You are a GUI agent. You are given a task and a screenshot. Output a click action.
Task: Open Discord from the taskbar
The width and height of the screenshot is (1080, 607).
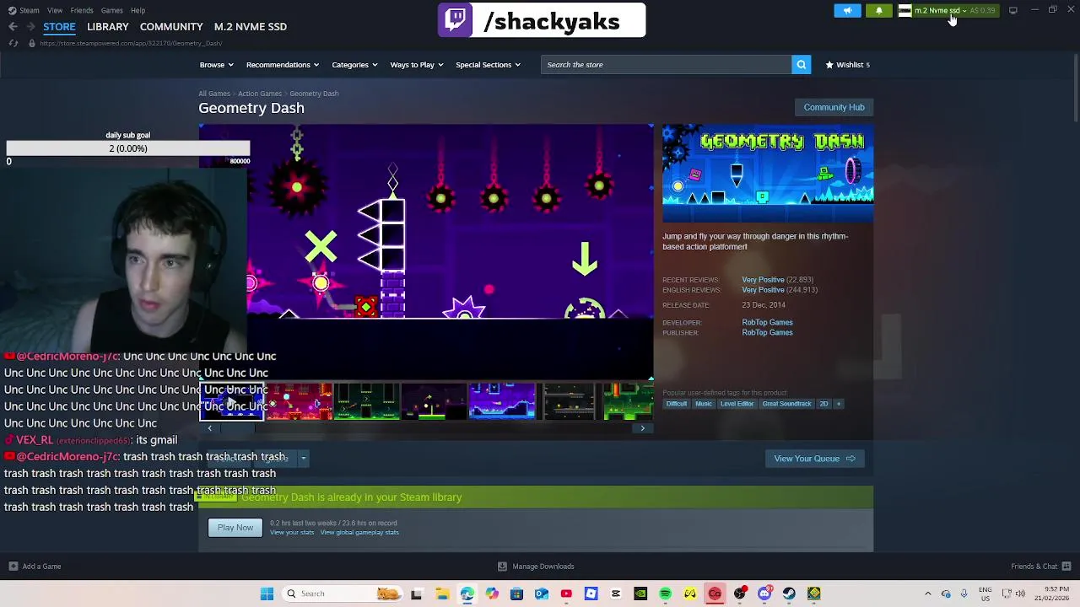(x=764, y=594)
